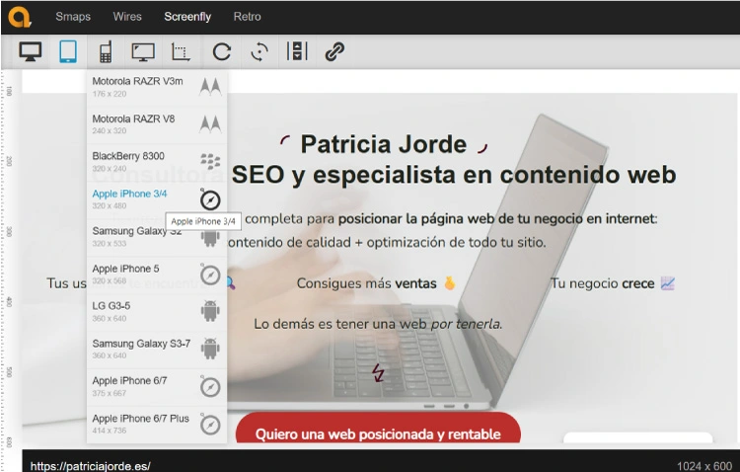Click 'SEO y especialista en contenido web' heading
The width and height of the screenshot is (740, 472).
(x=454, y=175)
